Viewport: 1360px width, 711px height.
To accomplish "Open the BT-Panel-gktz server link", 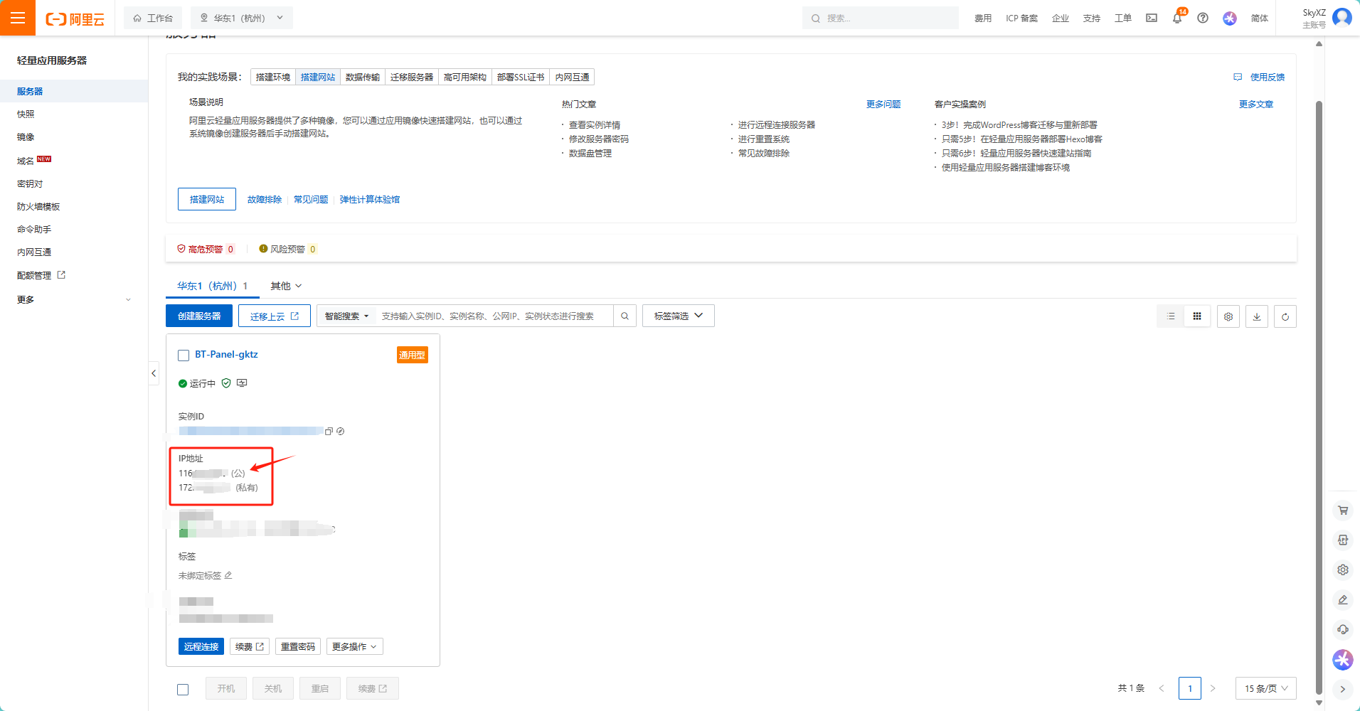I will (x=227, y=354).
